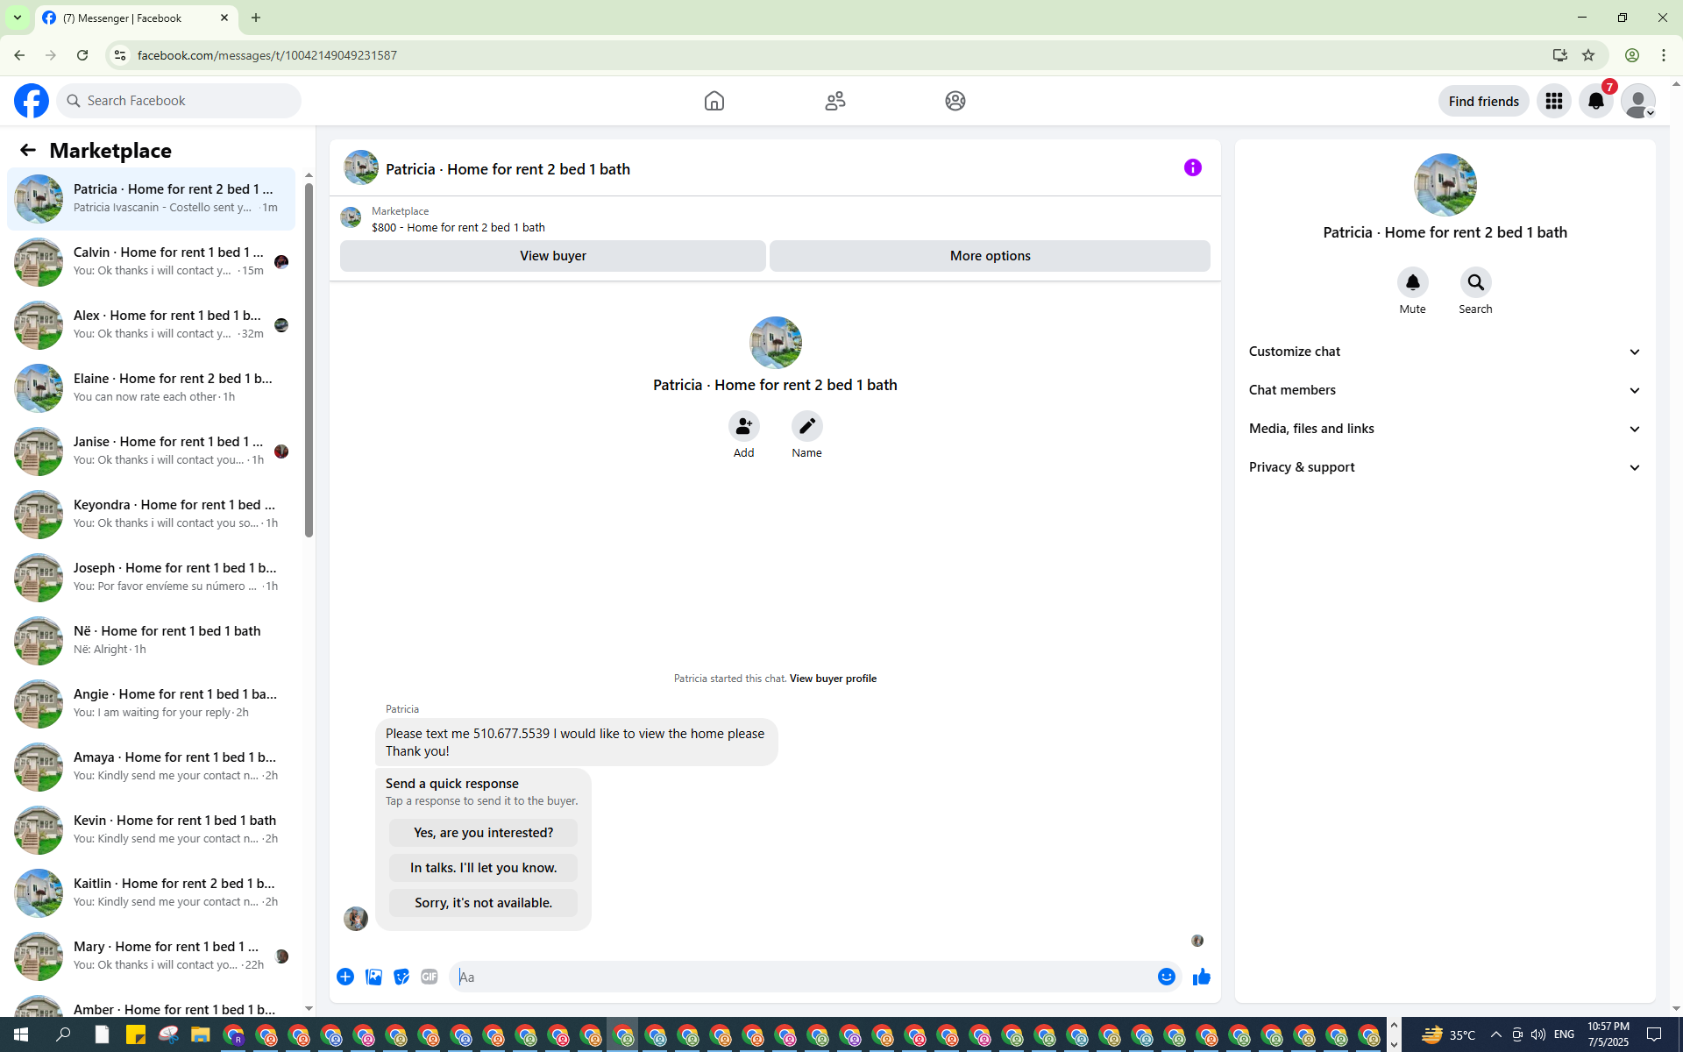
Task: Open the emoji picker
Action: [1166, 977]
